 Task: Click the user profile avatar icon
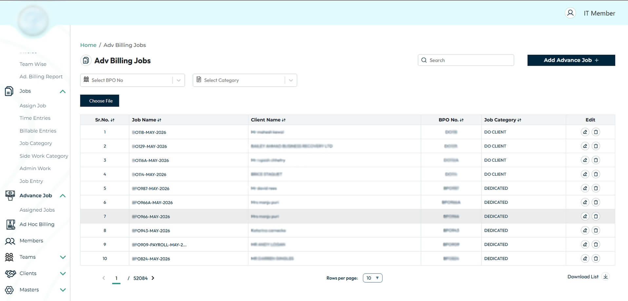click(570, 13)
